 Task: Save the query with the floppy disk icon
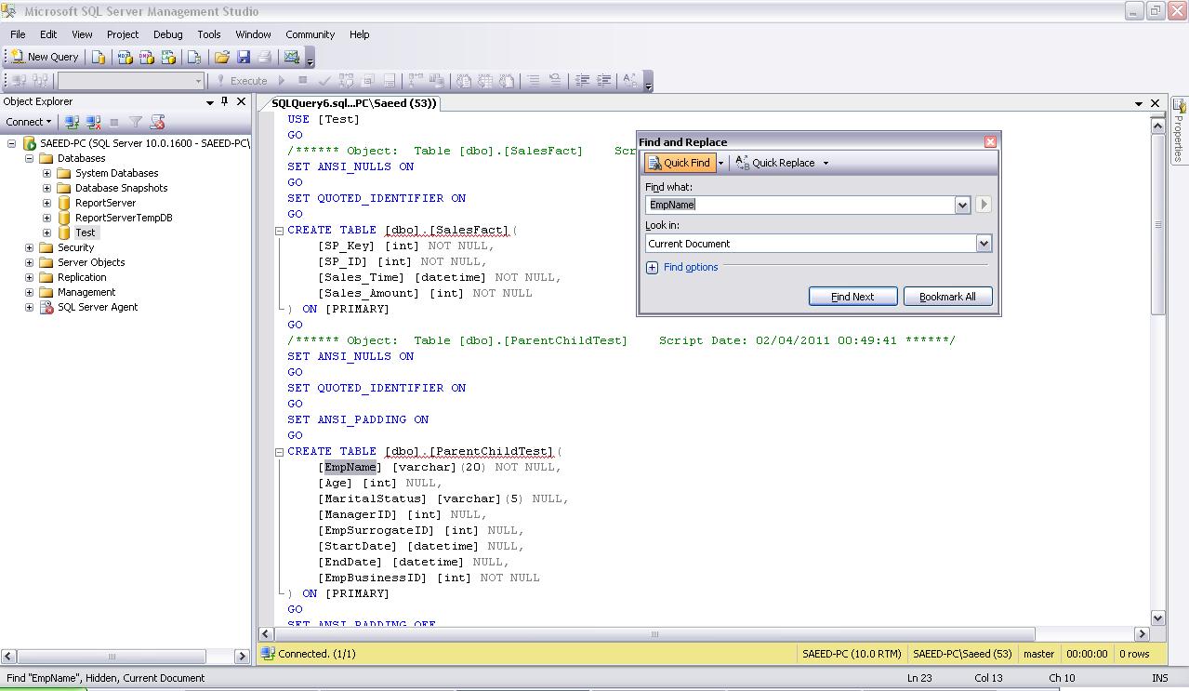click(244, 57)
